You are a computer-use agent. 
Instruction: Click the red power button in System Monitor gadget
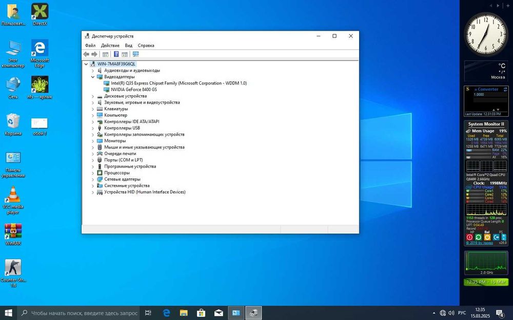point(470,237)
